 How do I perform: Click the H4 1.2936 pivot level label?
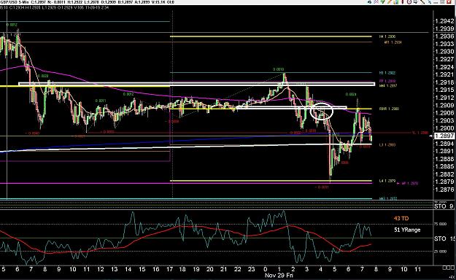coord(387,36)
